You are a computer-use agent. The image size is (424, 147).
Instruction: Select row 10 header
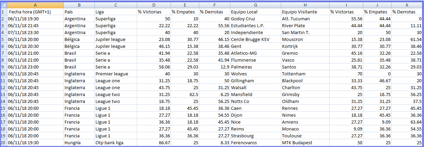pos(4,74)
